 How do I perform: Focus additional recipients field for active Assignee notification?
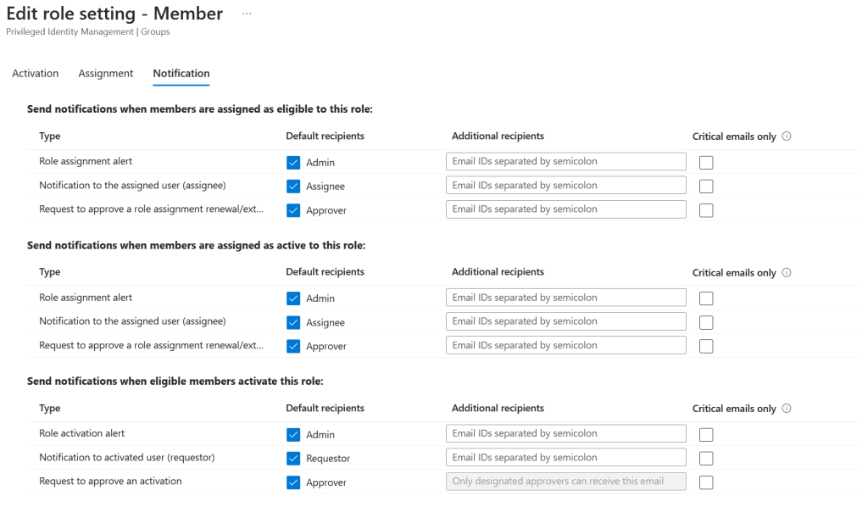click(x=565, y=321)
